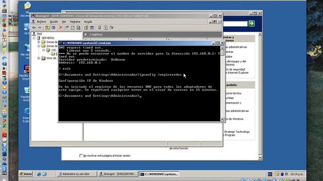Image resolution: width=323 pixels, height=181 pixels.
Task: Switch to dnsmgmt taskbar button
Action: click(118, 174)
